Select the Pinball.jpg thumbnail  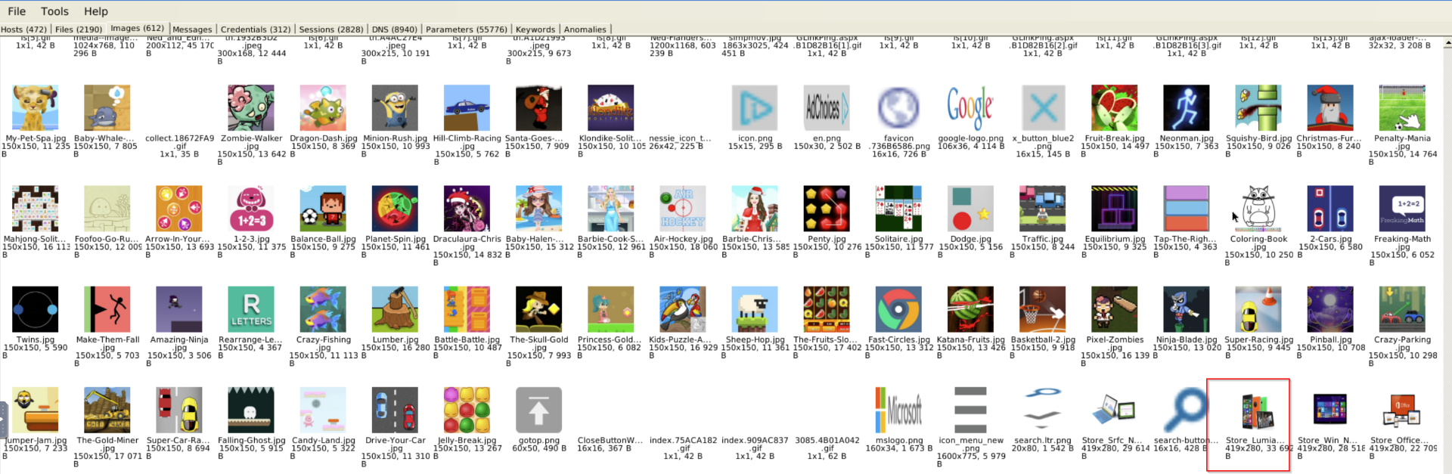point(1329,309)
